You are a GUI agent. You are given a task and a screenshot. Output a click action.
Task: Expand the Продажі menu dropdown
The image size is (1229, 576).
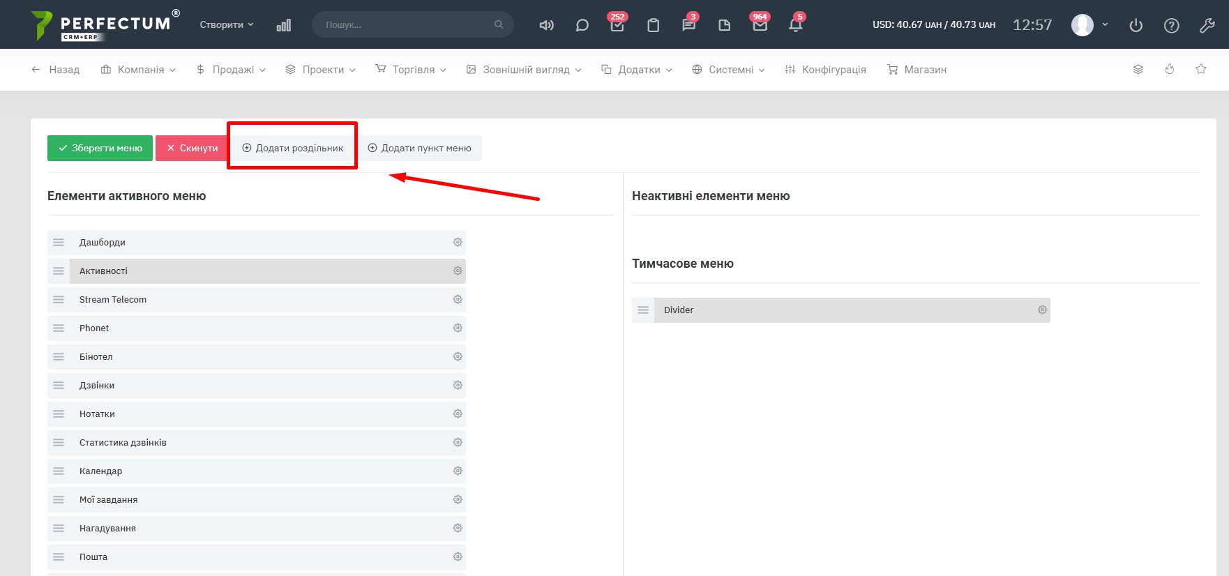click(231, 70)
